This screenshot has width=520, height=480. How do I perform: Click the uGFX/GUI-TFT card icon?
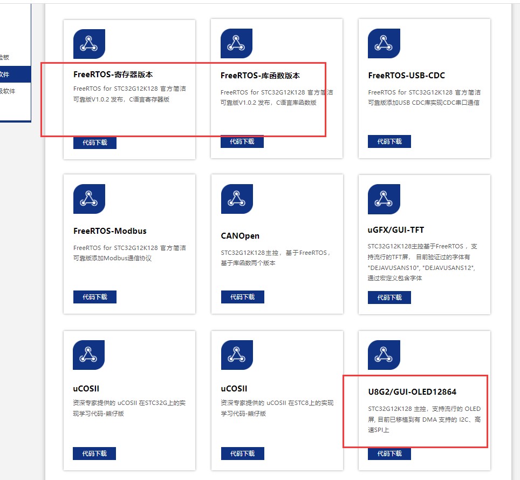tap(384, 199)
